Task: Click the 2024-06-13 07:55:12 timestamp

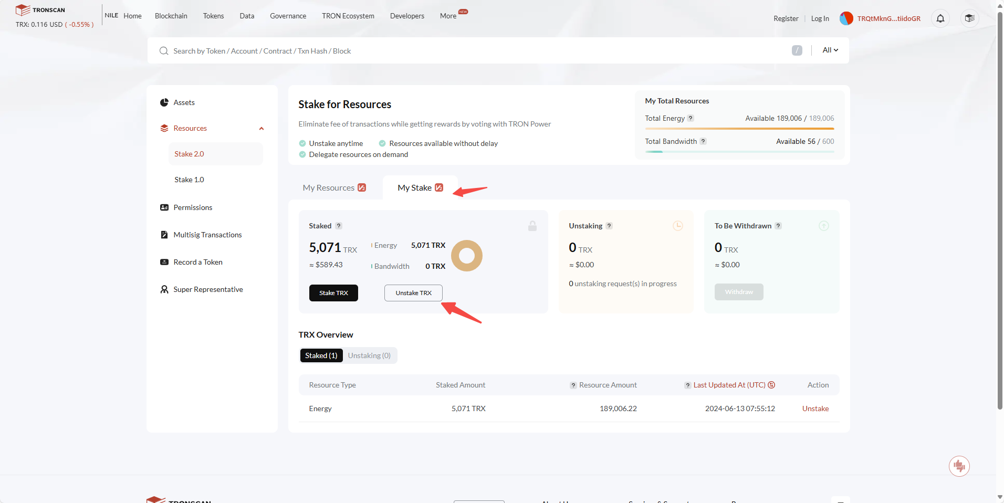Action: click(x=740, y=408)
